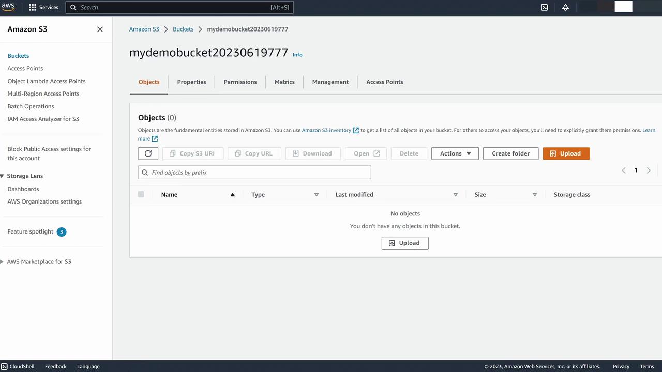
Task: Click the bucket name in the breadcrumb
Action: click(x=248, y=29)
